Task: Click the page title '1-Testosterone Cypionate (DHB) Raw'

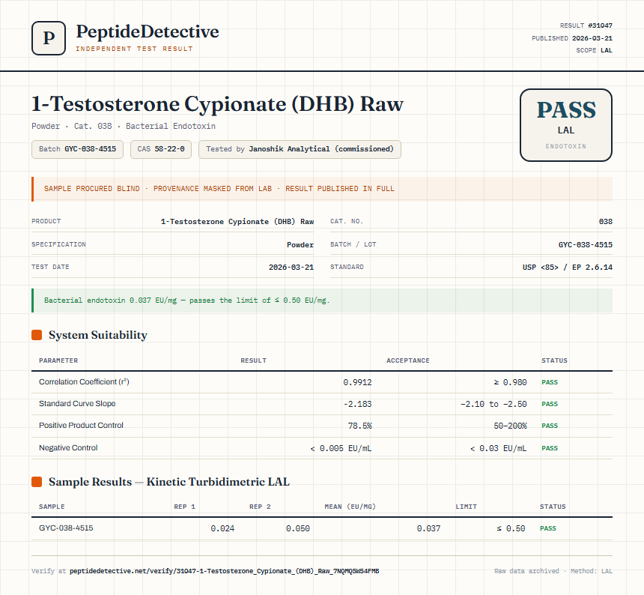Action: (x=217, y=104)
